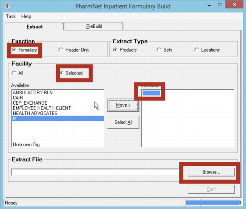
Task: Choose Products extract type
Action: tap(116, 50)
